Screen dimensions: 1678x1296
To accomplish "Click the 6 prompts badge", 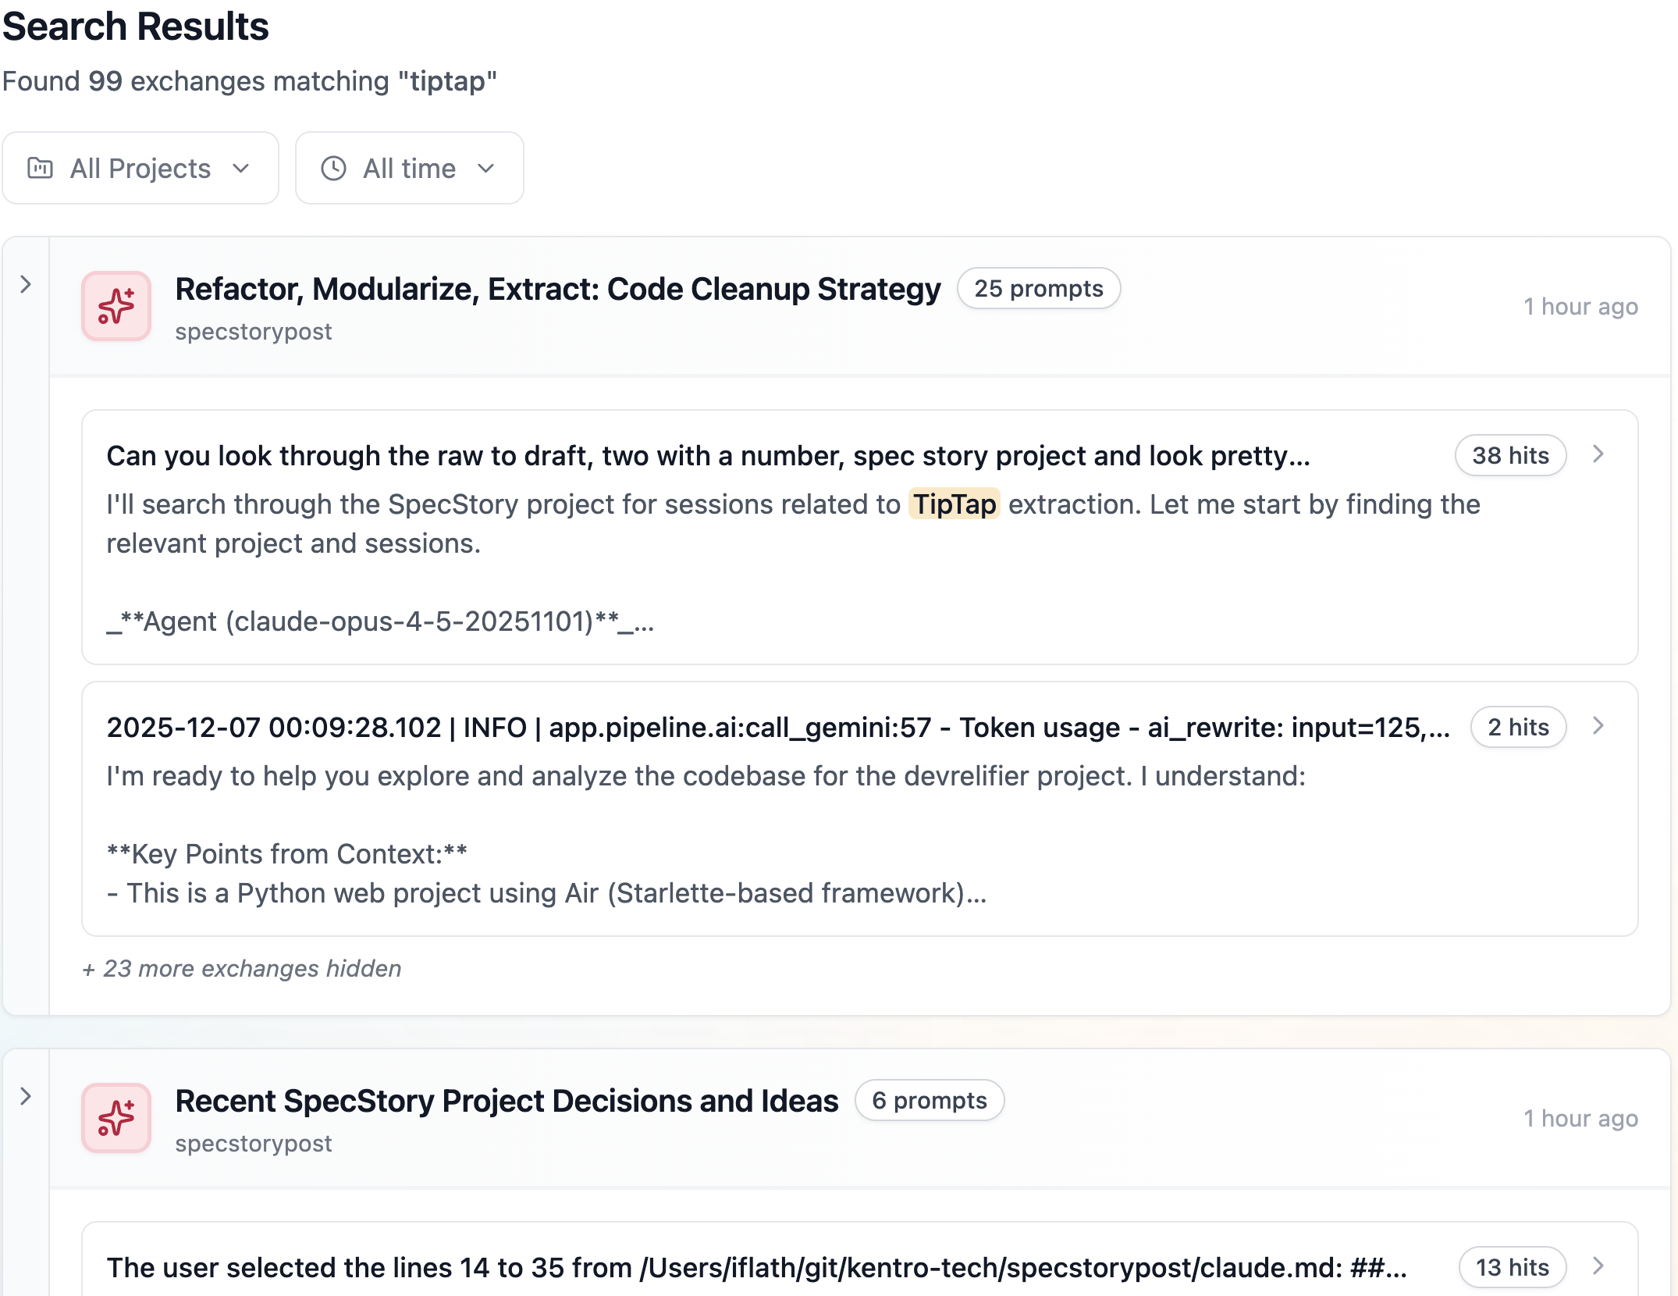I will [929, 1101].
